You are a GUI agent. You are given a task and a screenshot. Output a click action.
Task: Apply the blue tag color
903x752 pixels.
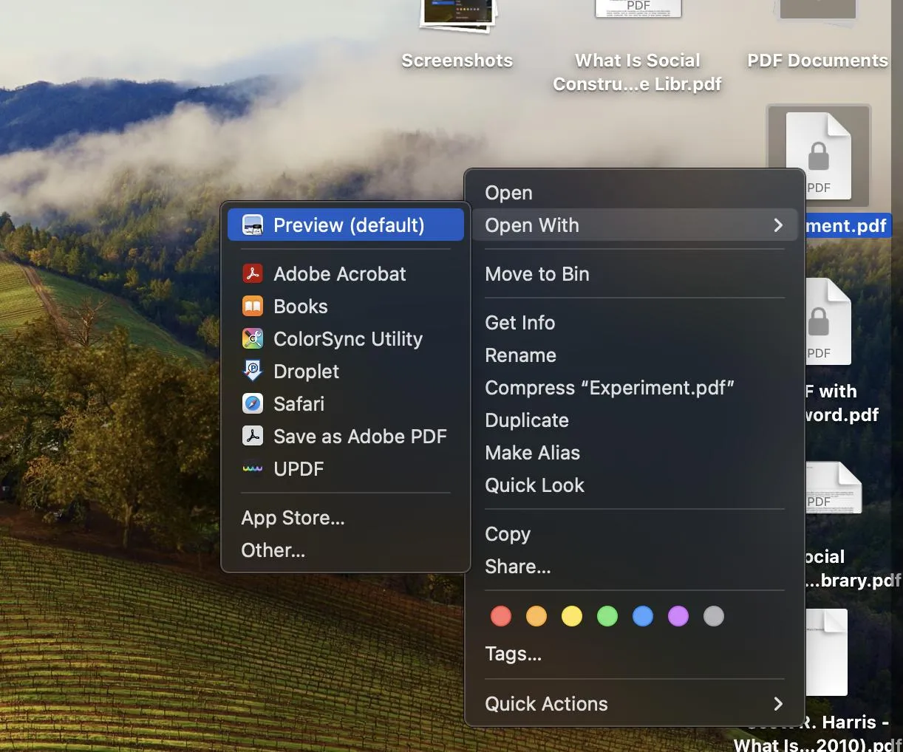[x=643, y=616]
